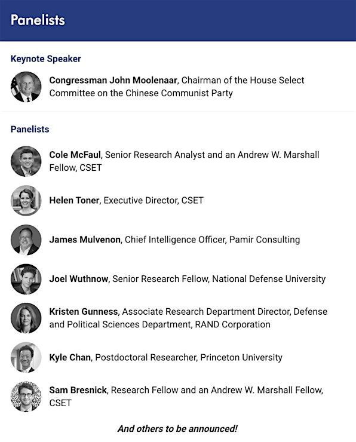
Task: Click the name Cole McFaul
Action: [75, 155]
